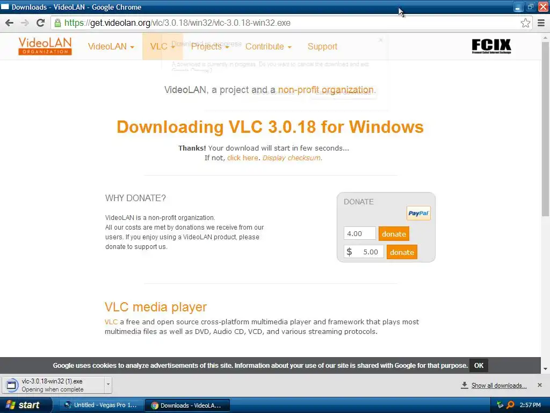Click the address bar URL
Image resolution: width=550 pixels, height=413 pixels.
point(177,23)
